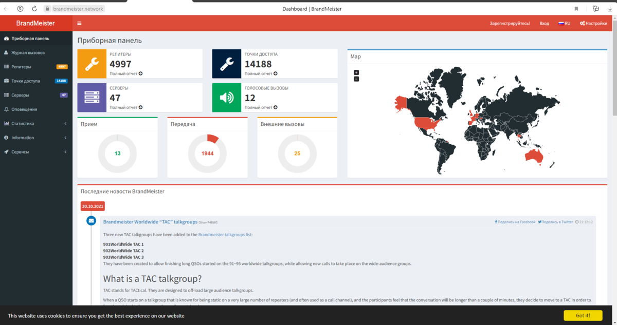Click the Russian flag language icon
Image resolution: width=617 pixels, height=325 pixels.
[561, 23]
